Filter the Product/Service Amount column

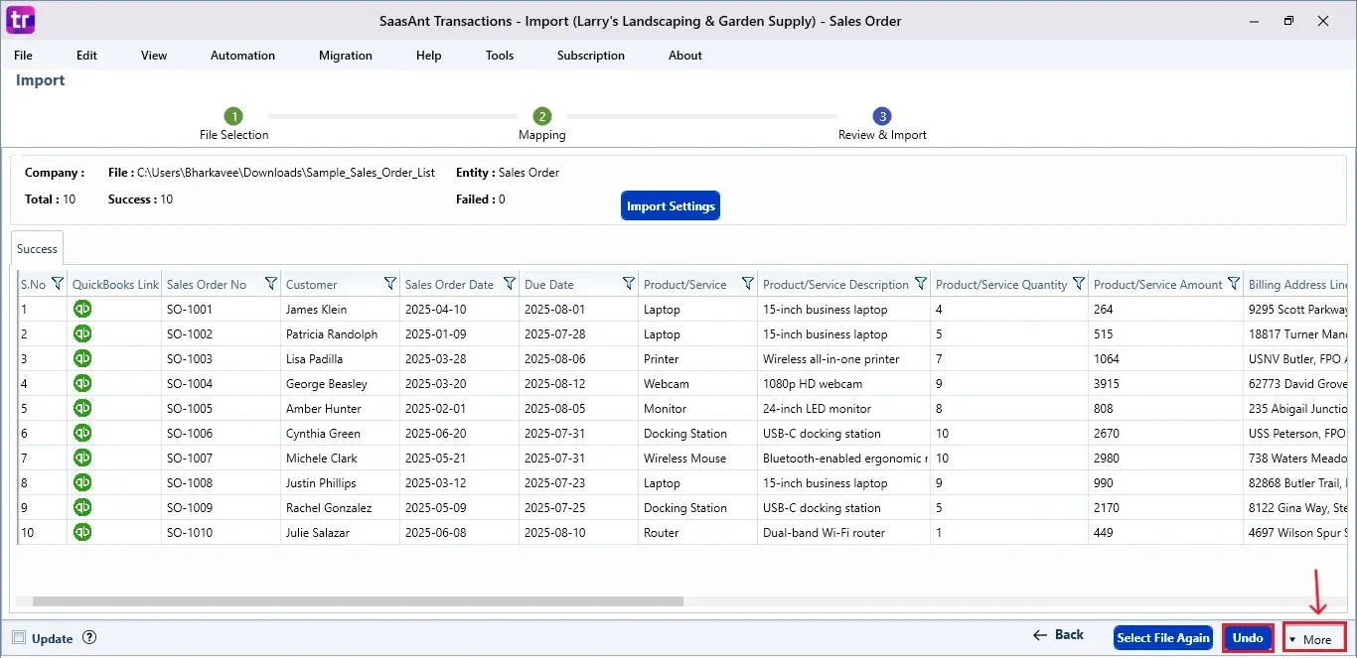point(1233,284)
